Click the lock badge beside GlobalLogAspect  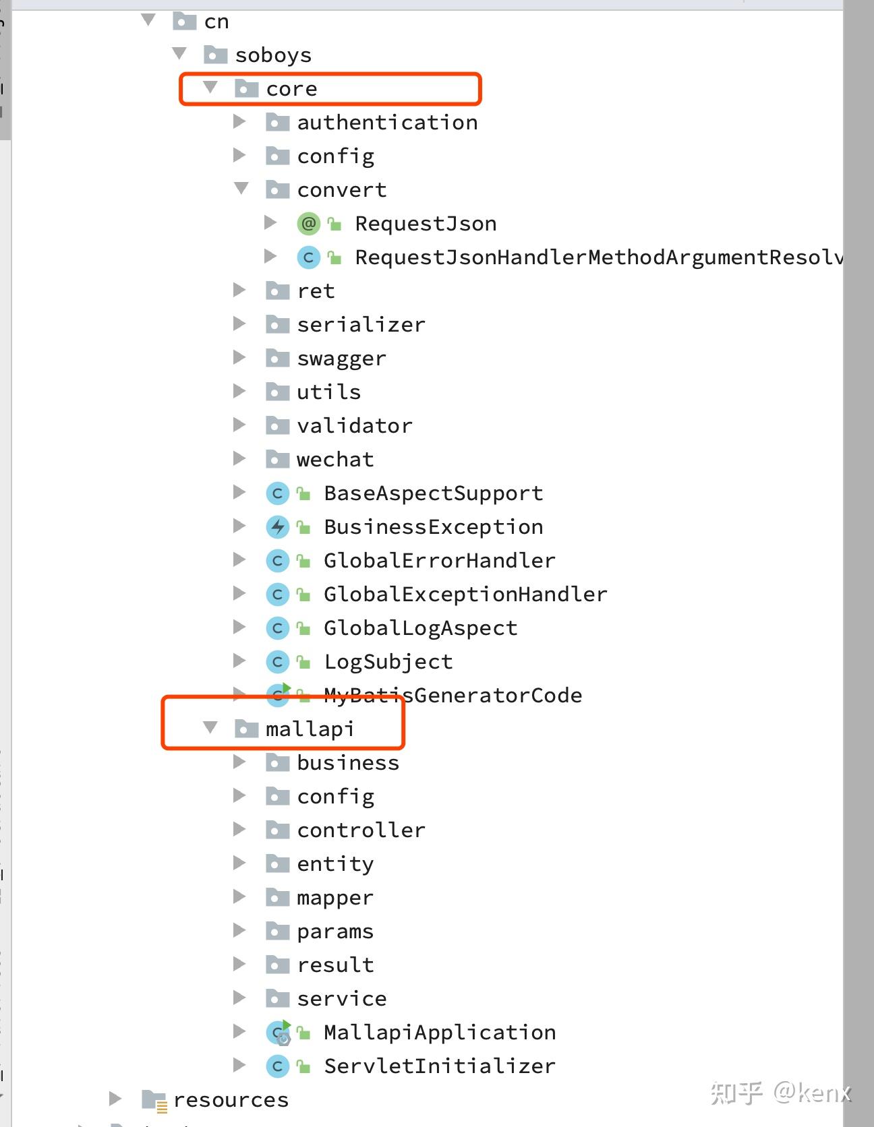tap(302, 628)
